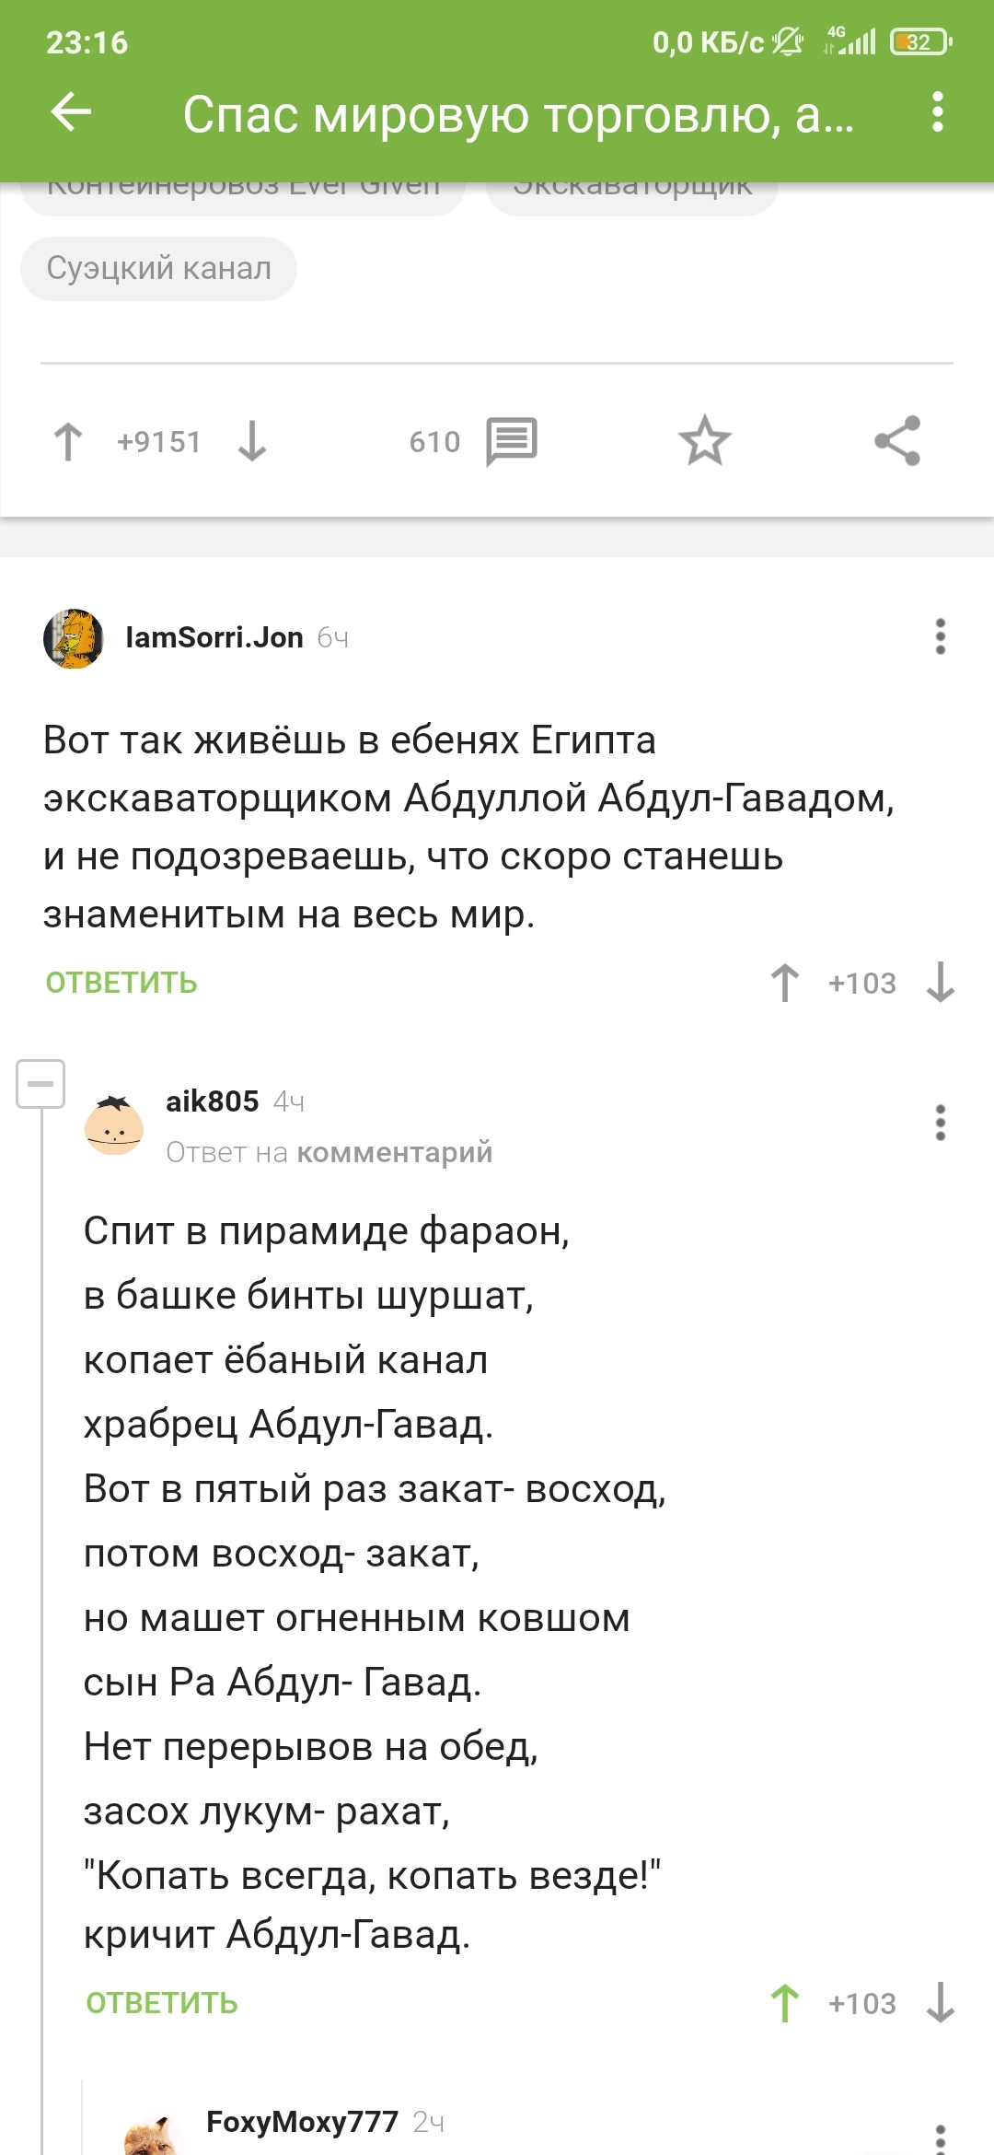
Task: Share the post via share icon
Action: 897,440
